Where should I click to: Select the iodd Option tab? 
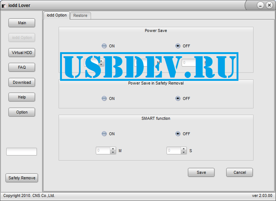tap(57, 15)
